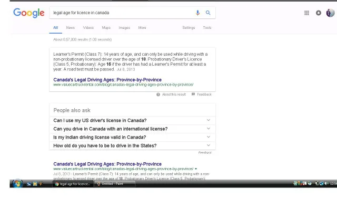Click the volume speaker tray icon
The image size is (337, 210).
(x=326, y=183)
